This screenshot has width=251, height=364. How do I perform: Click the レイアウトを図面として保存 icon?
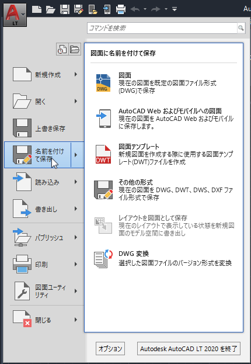click(x=103, y=226)
